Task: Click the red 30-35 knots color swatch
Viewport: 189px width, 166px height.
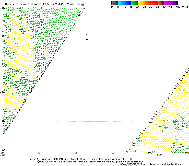Action: click(154, 3)
